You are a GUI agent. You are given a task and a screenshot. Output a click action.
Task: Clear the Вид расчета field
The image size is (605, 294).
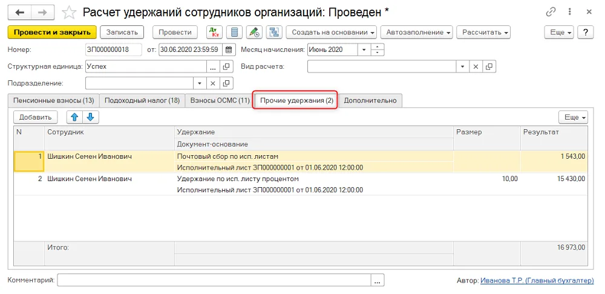(476, 66)
